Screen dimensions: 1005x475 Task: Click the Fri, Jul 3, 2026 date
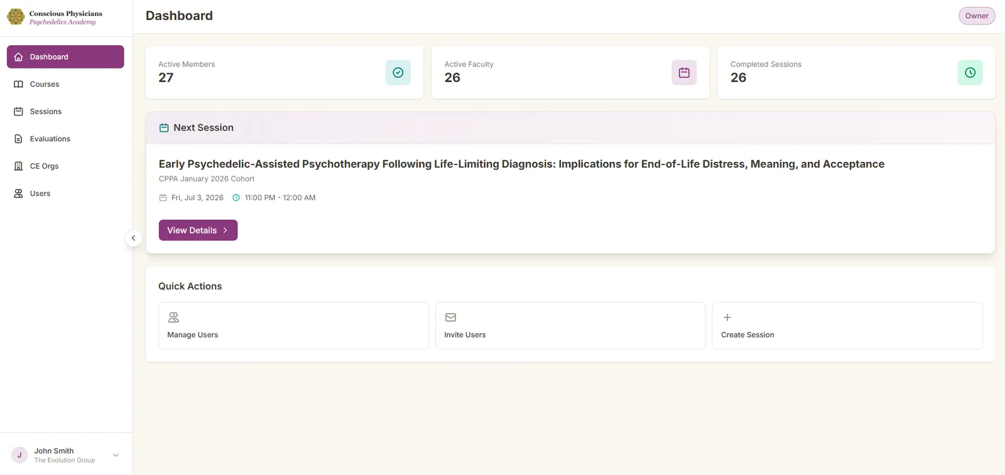(197, 198)
